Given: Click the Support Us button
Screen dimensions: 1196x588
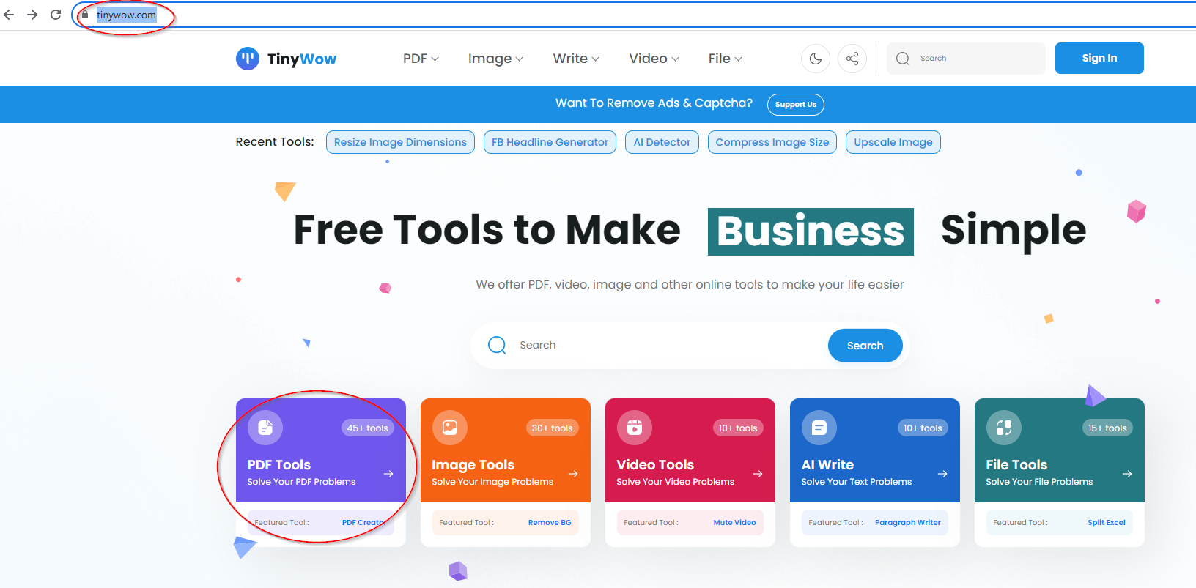Looking at the screenshot, I should tap(796, 105).
